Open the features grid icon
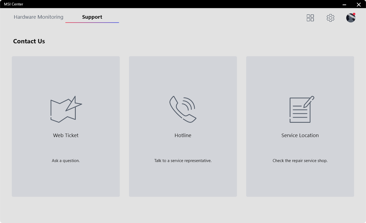 pos(310,18)
